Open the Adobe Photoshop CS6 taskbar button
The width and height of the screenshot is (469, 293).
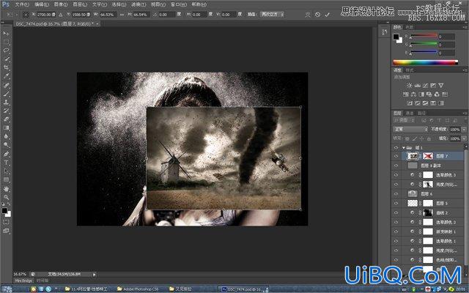(139, 289)
